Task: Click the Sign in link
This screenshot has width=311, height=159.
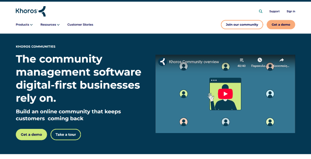Action: click(291, 12)
